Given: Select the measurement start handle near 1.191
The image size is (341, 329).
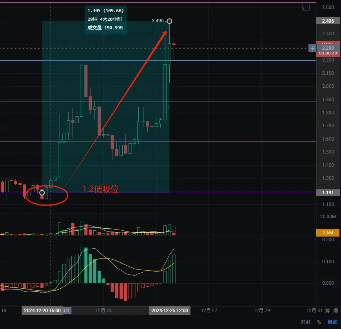Looking at the screenshot, I should click(x=42, y=193).
